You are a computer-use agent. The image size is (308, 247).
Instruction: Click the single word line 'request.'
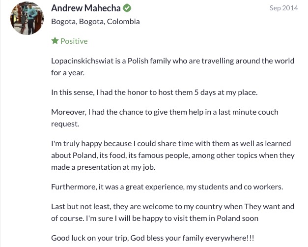65,124
